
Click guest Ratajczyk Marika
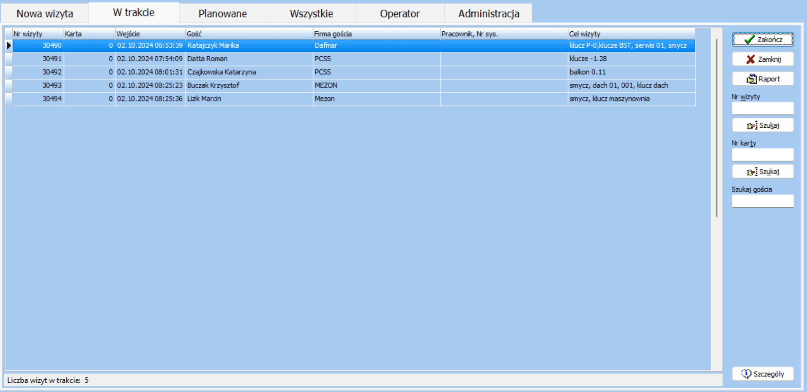point(213,45)
